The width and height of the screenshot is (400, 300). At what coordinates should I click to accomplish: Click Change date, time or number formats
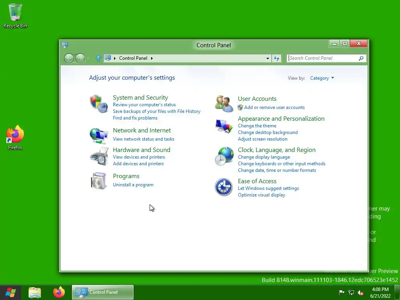click(x=277, y=170)
